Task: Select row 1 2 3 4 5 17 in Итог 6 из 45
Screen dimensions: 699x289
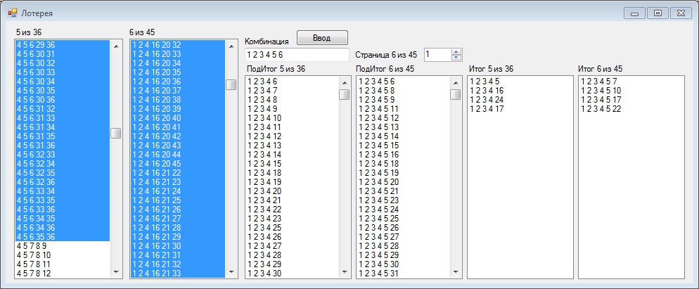Action: point(631,99)
